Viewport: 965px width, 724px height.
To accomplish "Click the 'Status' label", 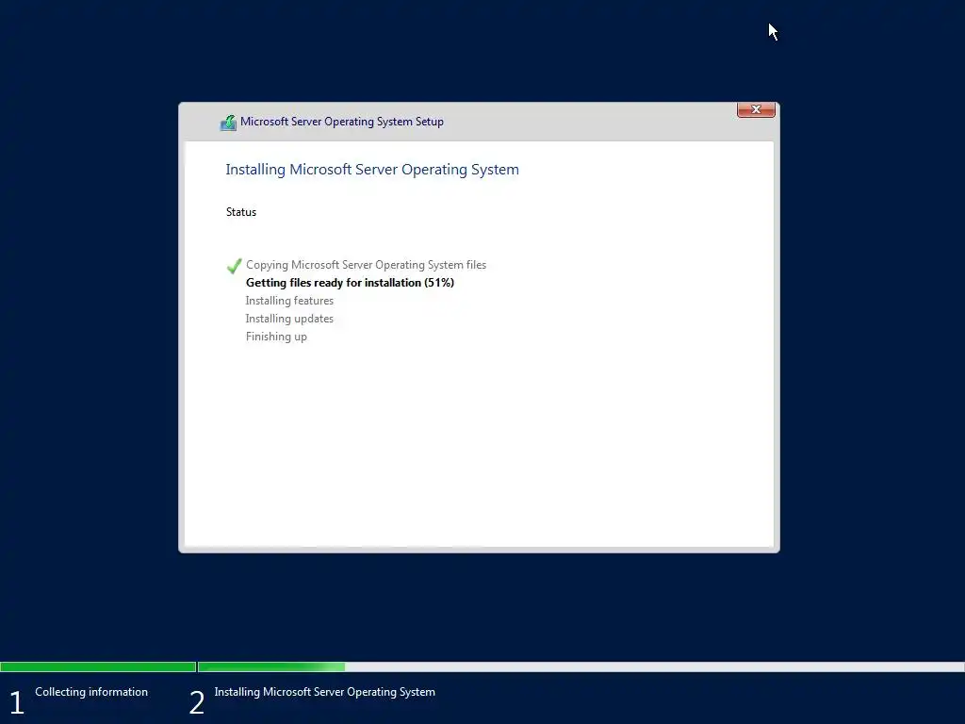I will pos(241,212).
